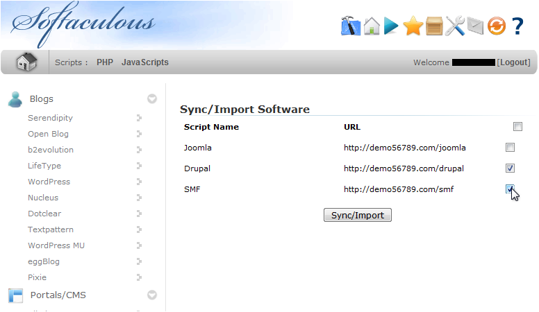Choose WordPress in the Blogs list

[49, 182]
